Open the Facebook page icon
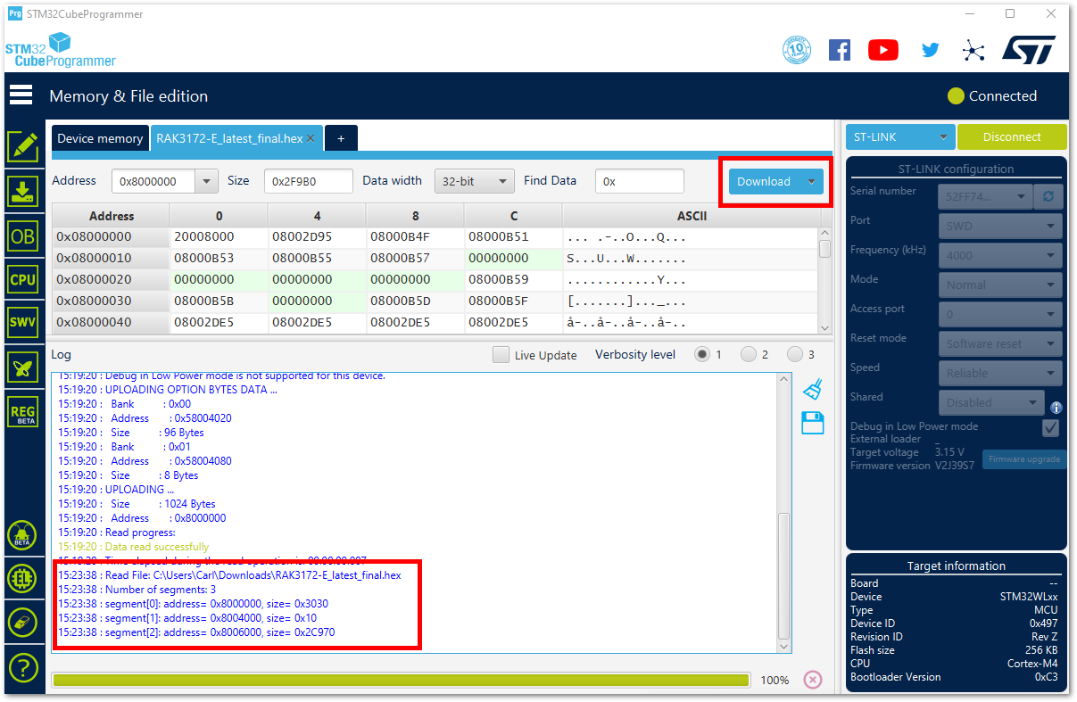This screenshot has width=1077, height=702. [x=840, y=50]
